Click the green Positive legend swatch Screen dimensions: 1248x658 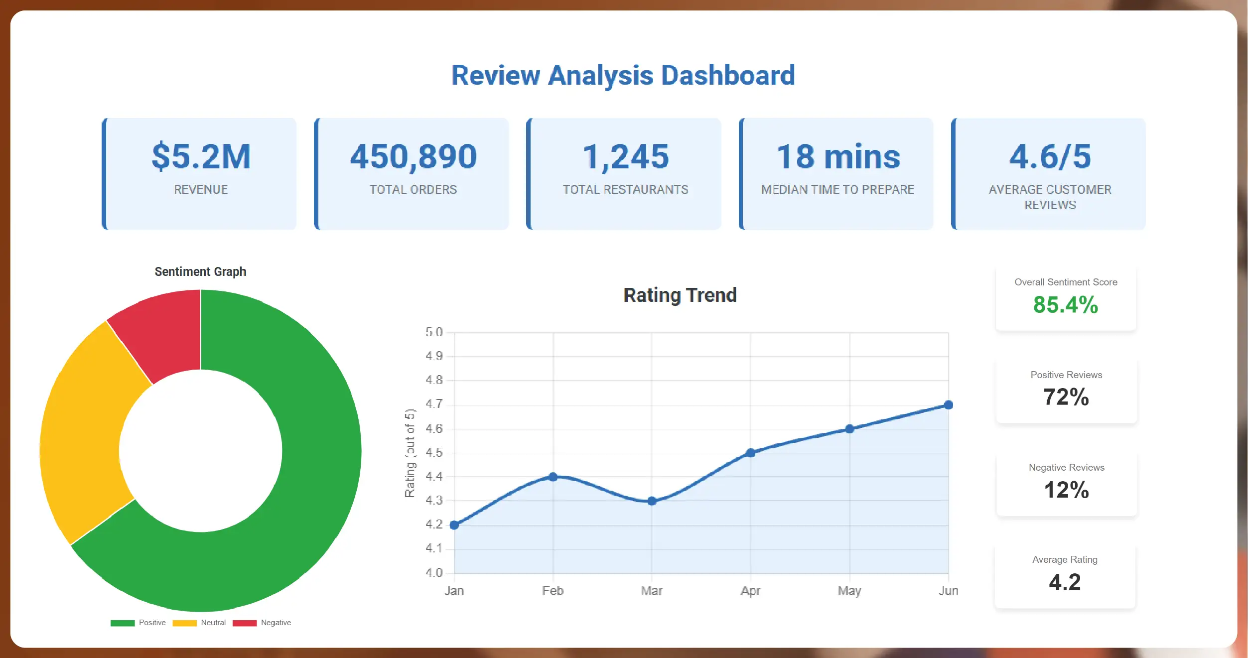point(123,623)
